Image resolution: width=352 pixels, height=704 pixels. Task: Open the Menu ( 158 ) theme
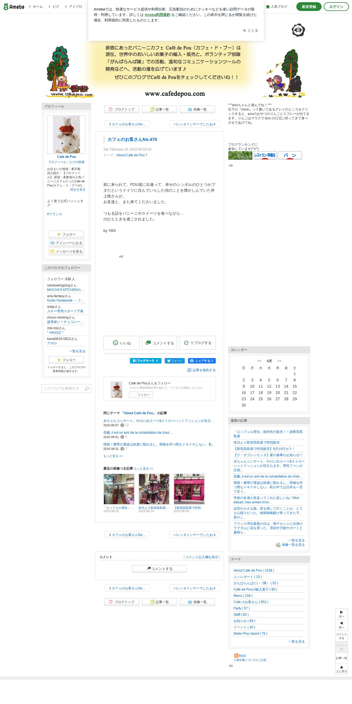243,596
